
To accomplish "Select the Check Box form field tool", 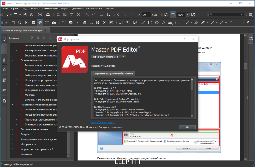I will (x=77, y=23).
